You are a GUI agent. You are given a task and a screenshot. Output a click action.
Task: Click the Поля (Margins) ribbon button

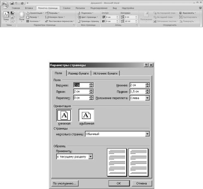pos(21,17)
